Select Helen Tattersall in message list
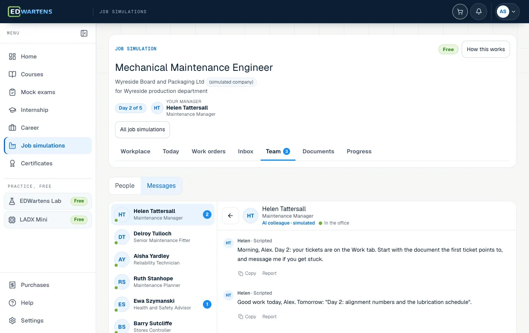529x333 pixels. (x=163, y=215)
